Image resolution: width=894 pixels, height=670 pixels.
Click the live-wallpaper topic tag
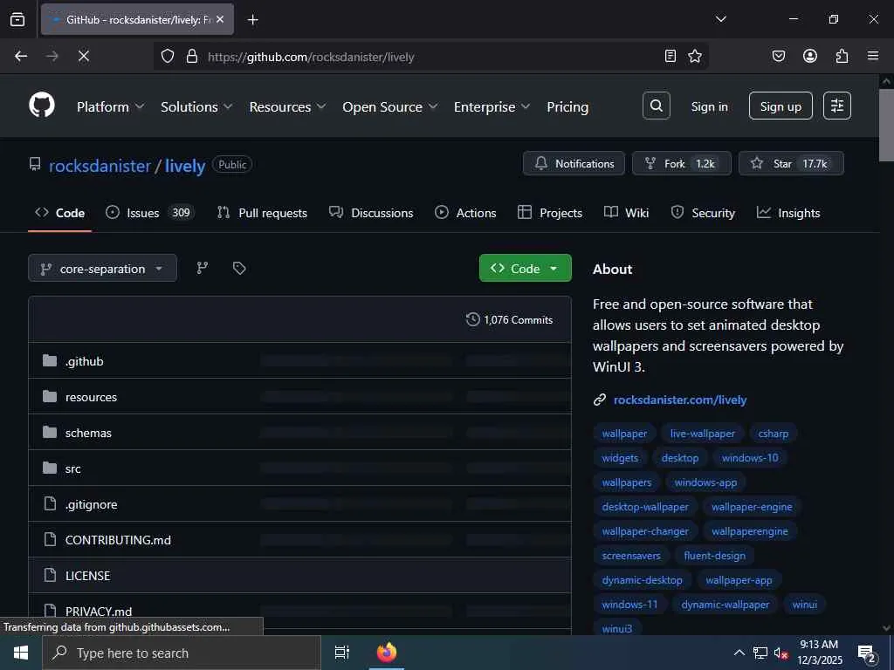[x=703, y=434]
